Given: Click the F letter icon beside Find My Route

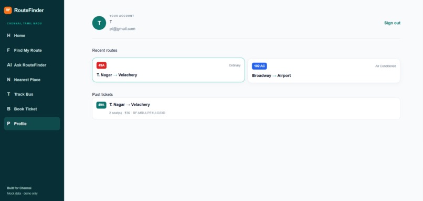Looking at the screenshot, I should [x=8, y=50].
